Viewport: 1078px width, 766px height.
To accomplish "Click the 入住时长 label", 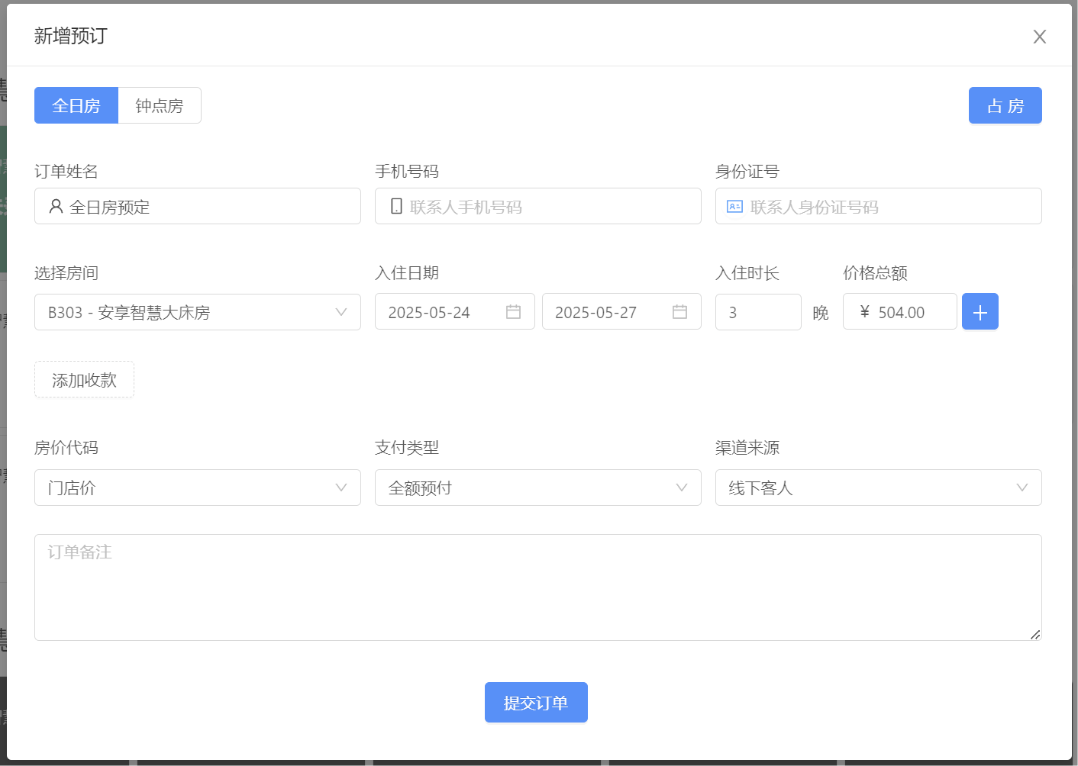I will coord(747,273).
